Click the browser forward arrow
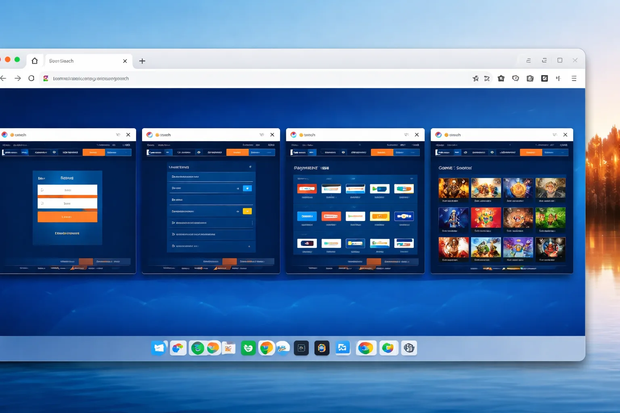This screenshot has height=413, width=620. (x=17, y=78)
